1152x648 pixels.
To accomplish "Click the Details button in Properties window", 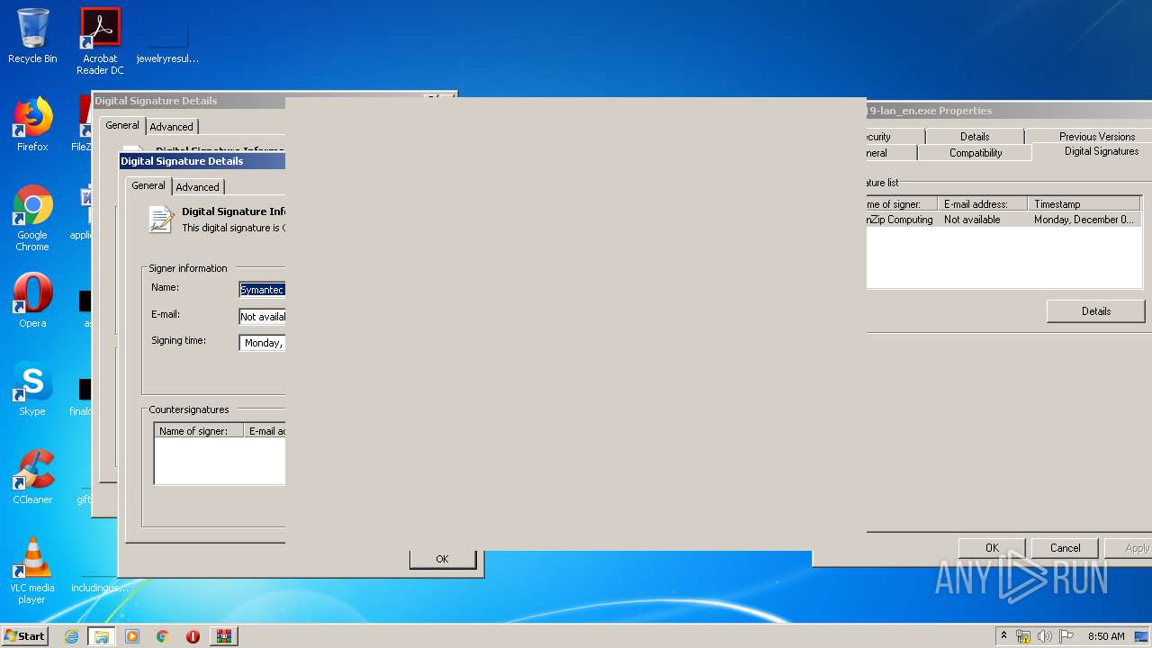I will [x=1095, y=311].
